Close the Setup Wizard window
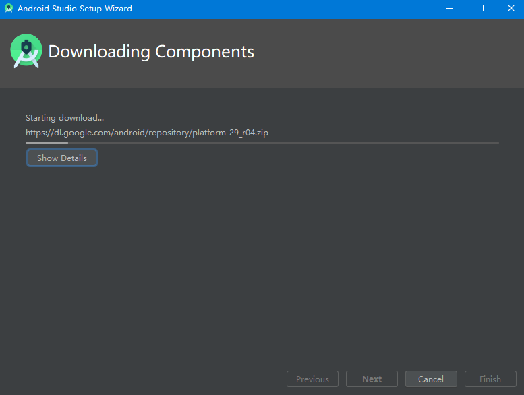Screen dimensions: 524x395 point(511,8)
